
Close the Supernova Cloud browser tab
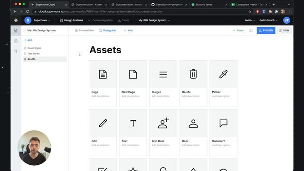[x=66, y=4]
